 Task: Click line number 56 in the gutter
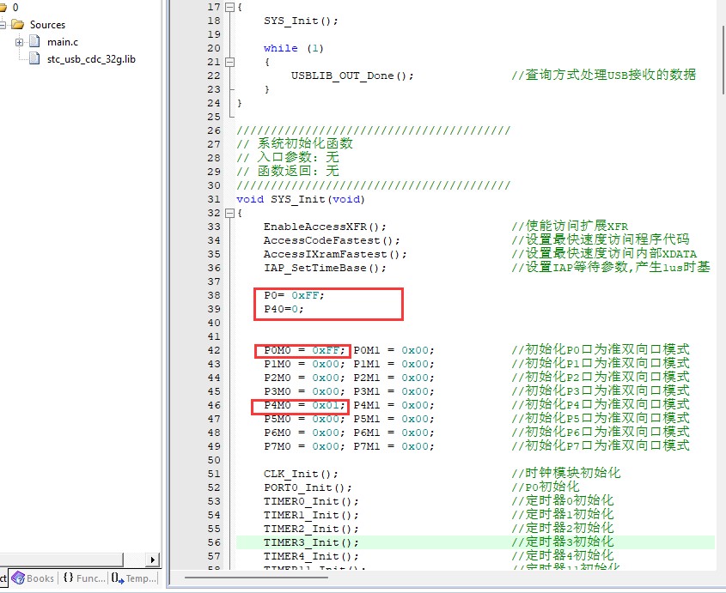(x=214, y=542)
